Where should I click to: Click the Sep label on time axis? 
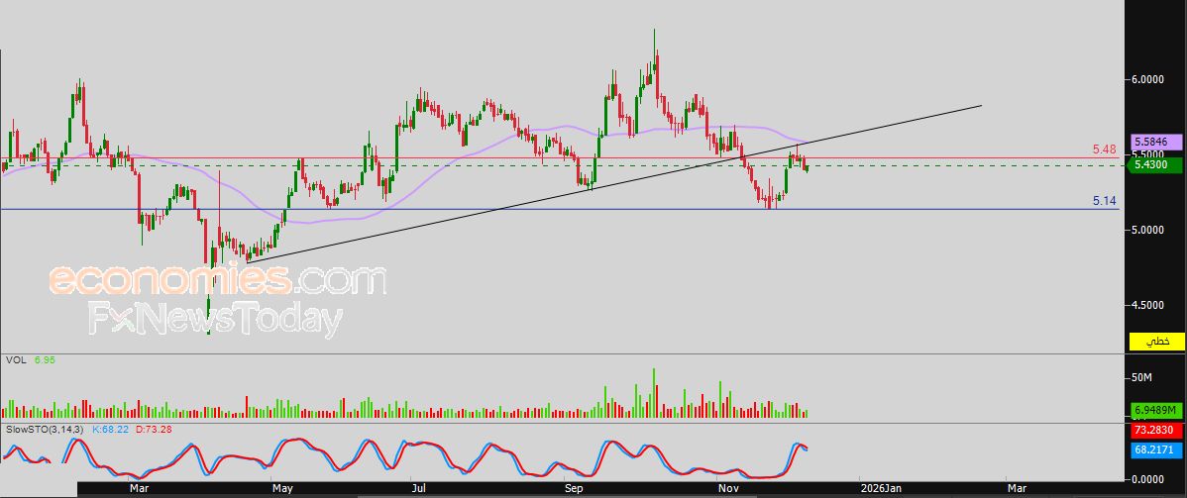(x=573, y=488)
